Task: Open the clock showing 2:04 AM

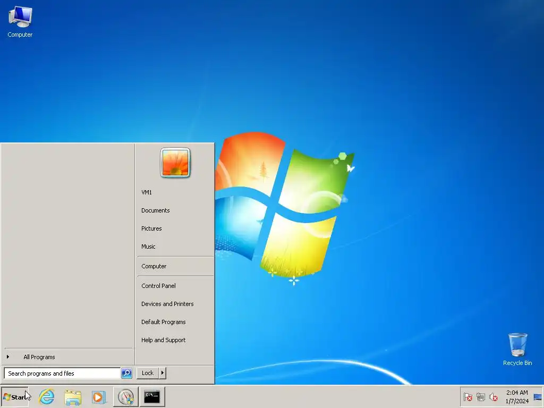Action: 517,397
